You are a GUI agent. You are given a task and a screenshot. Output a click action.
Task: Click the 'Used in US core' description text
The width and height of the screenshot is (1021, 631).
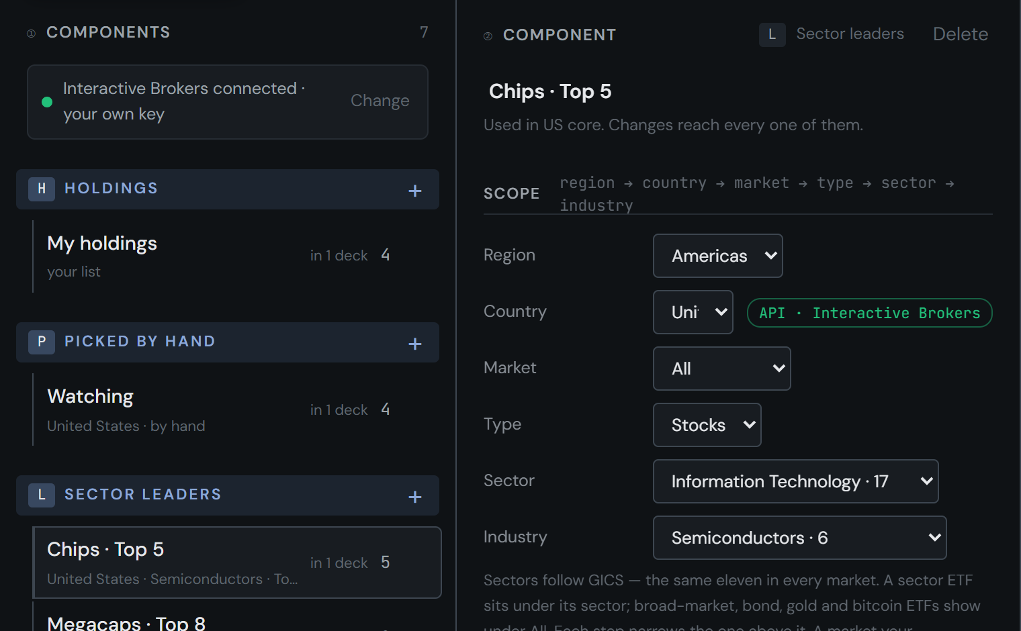673,125
